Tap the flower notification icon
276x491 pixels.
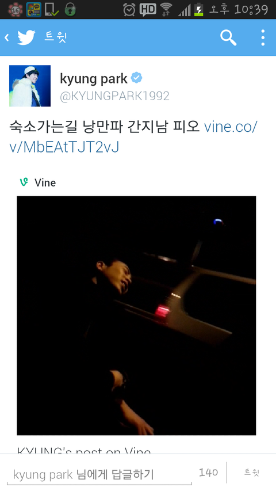click(x=15, y=9)
